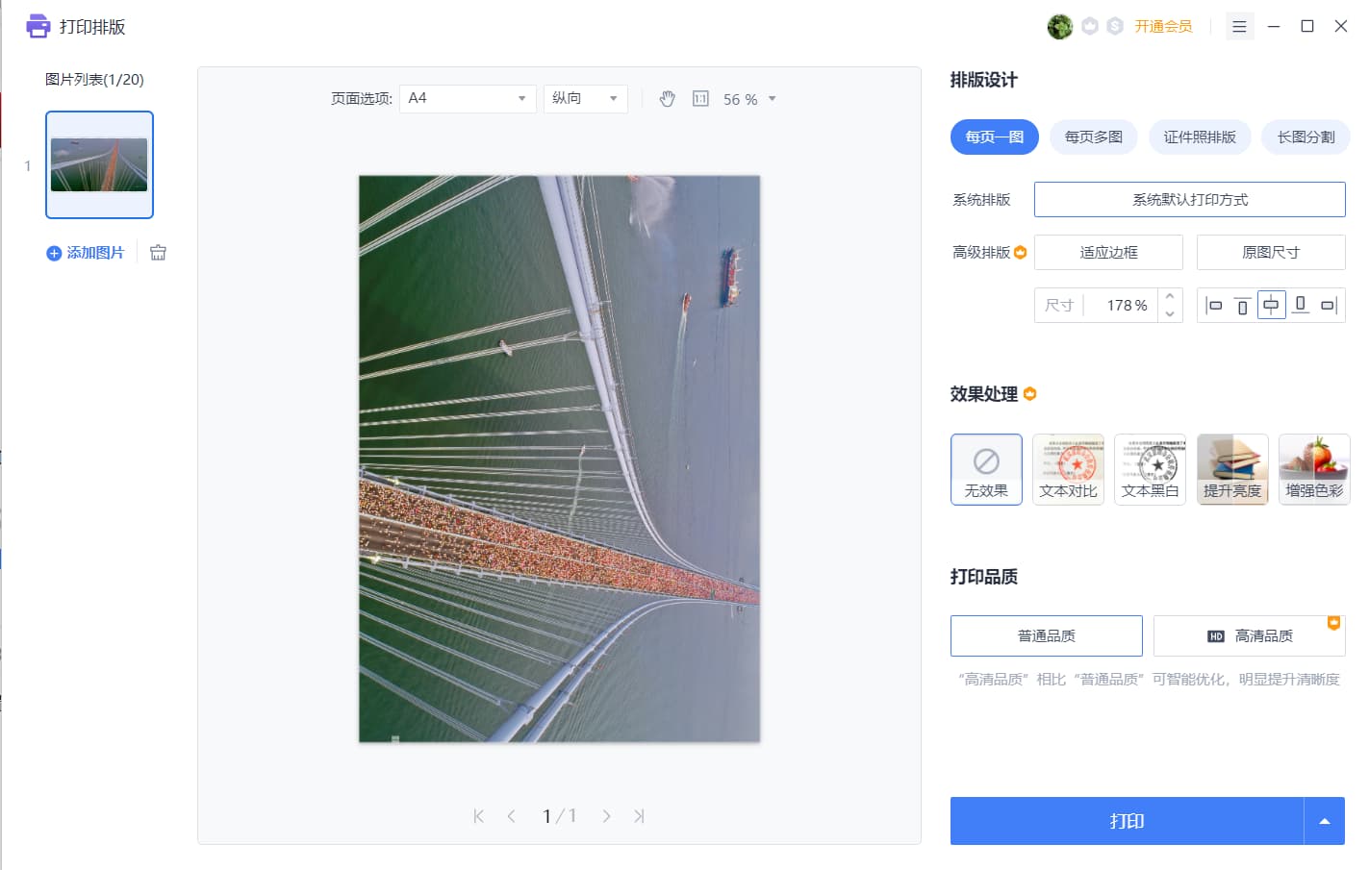Align image to left edge
This screenshot has width=1369, height=870.
tap(1214, 306)
